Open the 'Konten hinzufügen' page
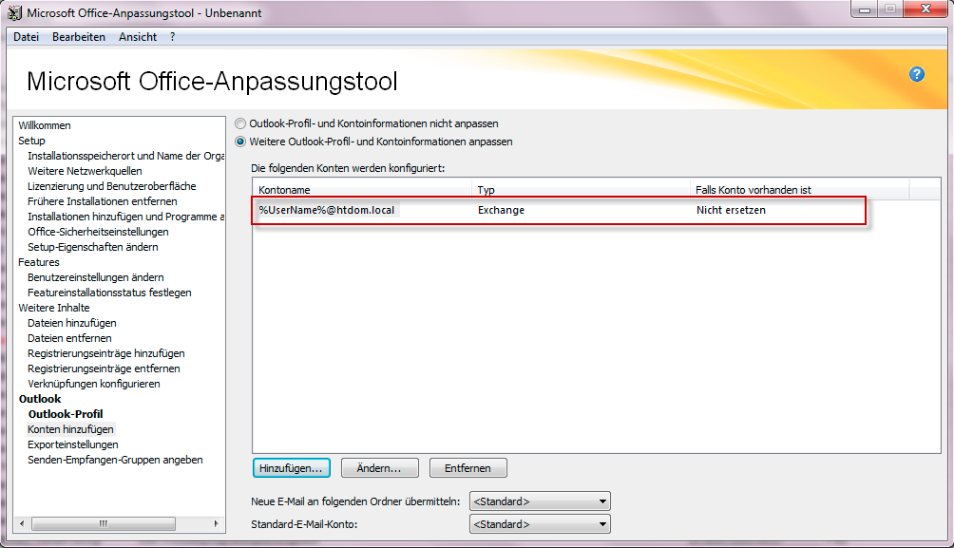 (x=70, y=429)
